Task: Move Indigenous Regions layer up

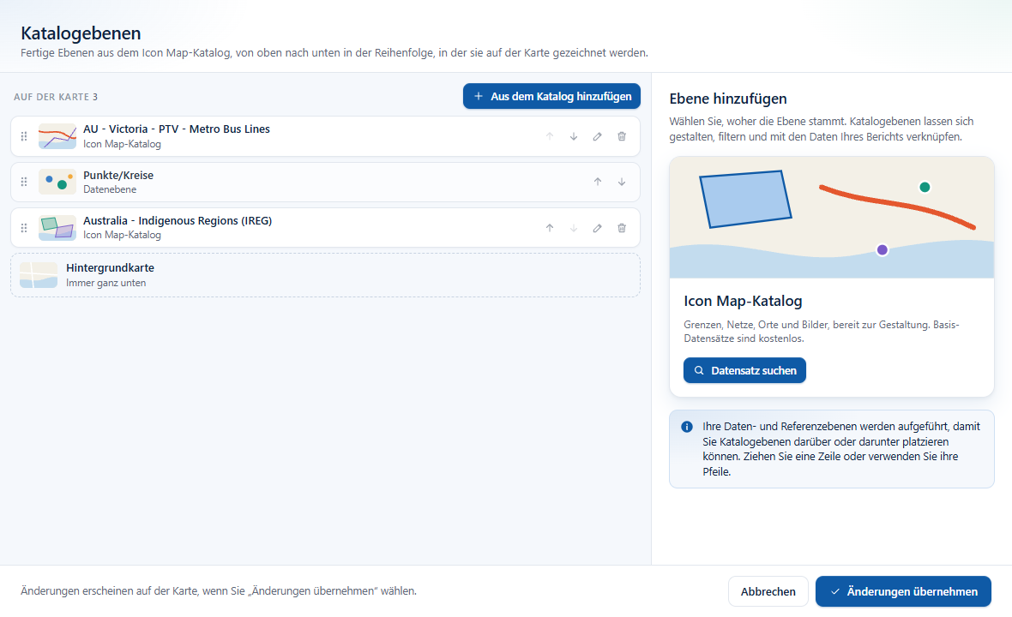Action: tap(549, 228)
